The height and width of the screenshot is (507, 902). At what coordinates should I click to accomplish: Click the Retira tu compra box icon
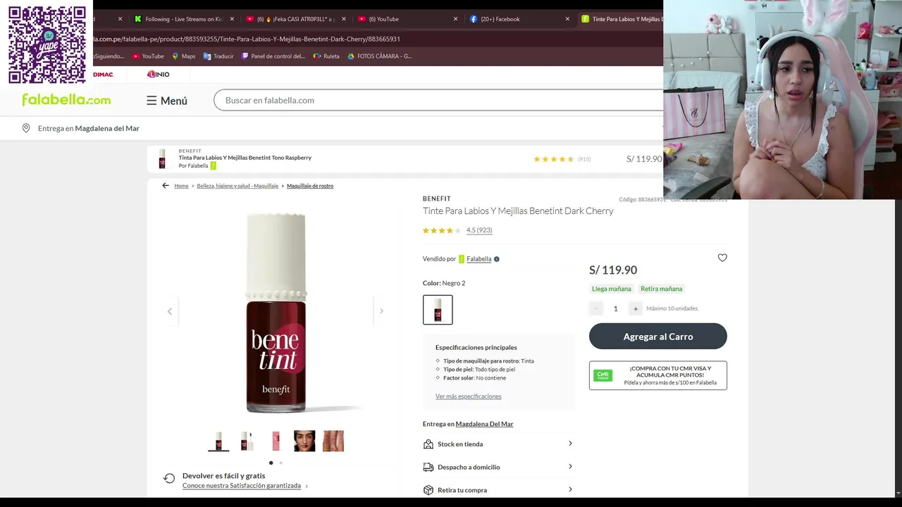pyautogui.click(x=428, y=490)
